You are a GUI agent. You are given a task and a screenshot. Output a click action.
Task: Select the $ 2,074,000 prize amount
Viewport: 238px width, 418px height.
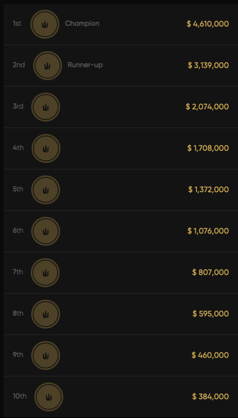[x=207, y=107]
